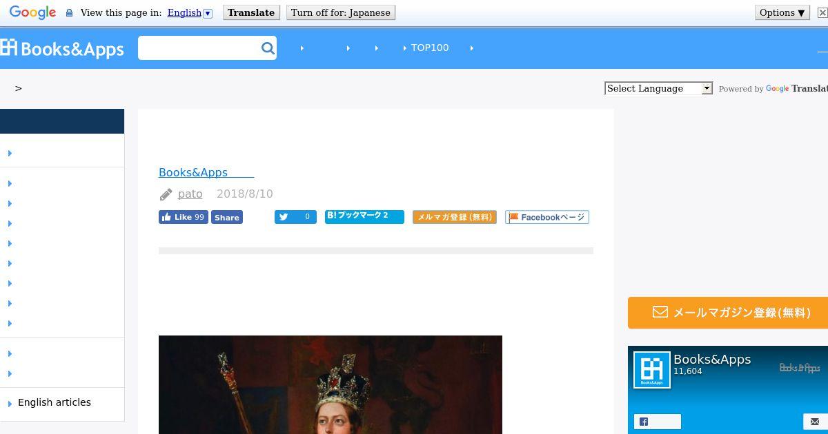The height and width of the screenshot is (434, 828).
Task: Click the Books&Apps site logo
Action: pyautogui.click(x=62, y=48)
